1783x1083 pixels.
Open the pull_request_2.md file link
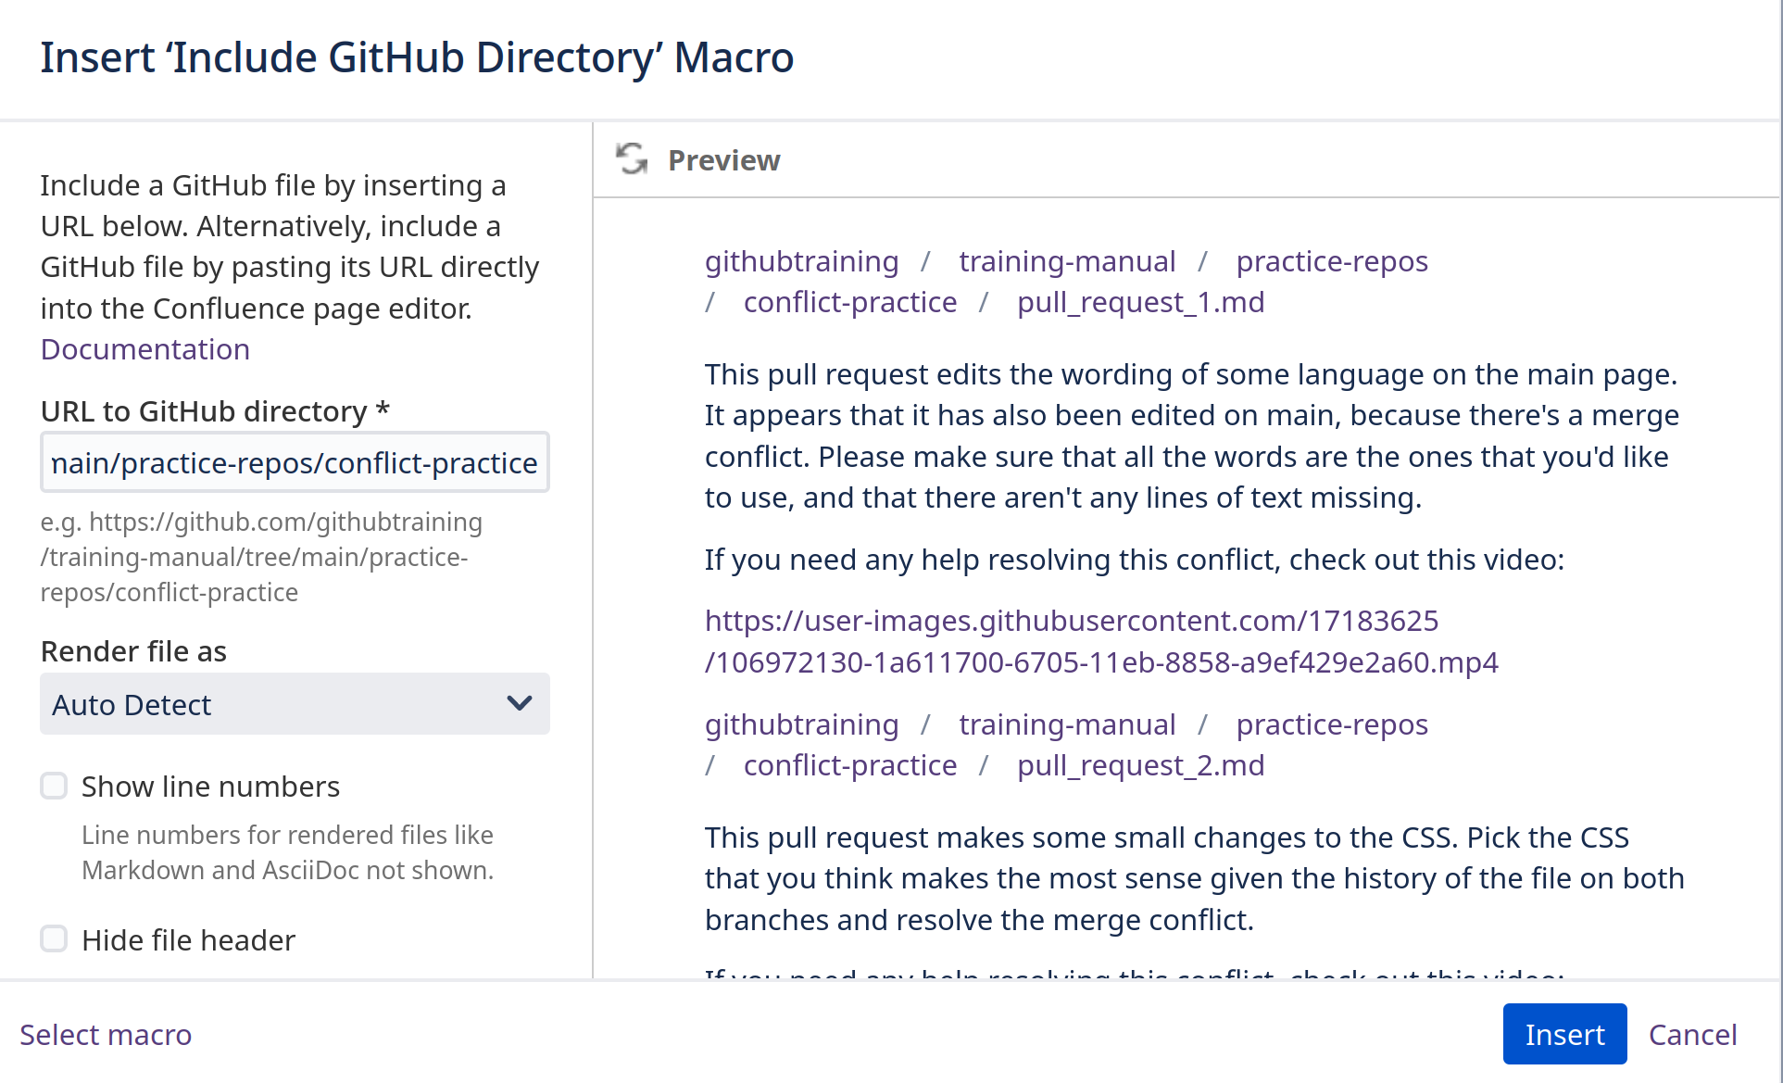point(1140,765)
